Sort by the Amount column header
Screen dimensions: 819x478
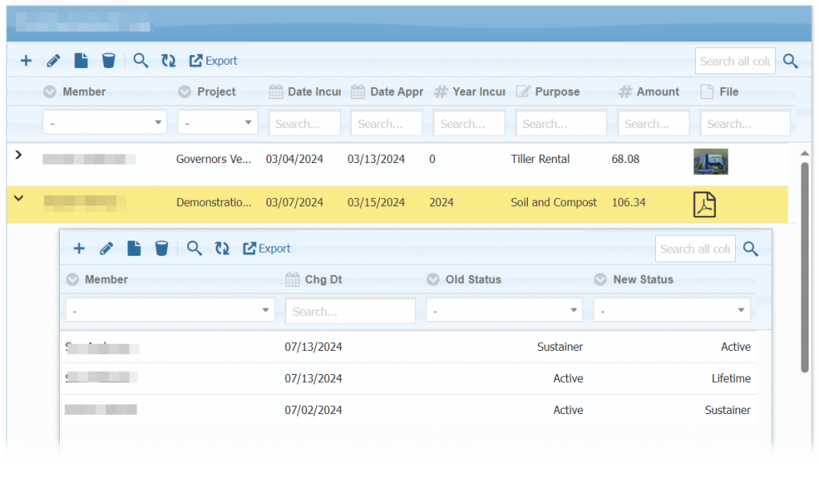[x=657, y=92]
